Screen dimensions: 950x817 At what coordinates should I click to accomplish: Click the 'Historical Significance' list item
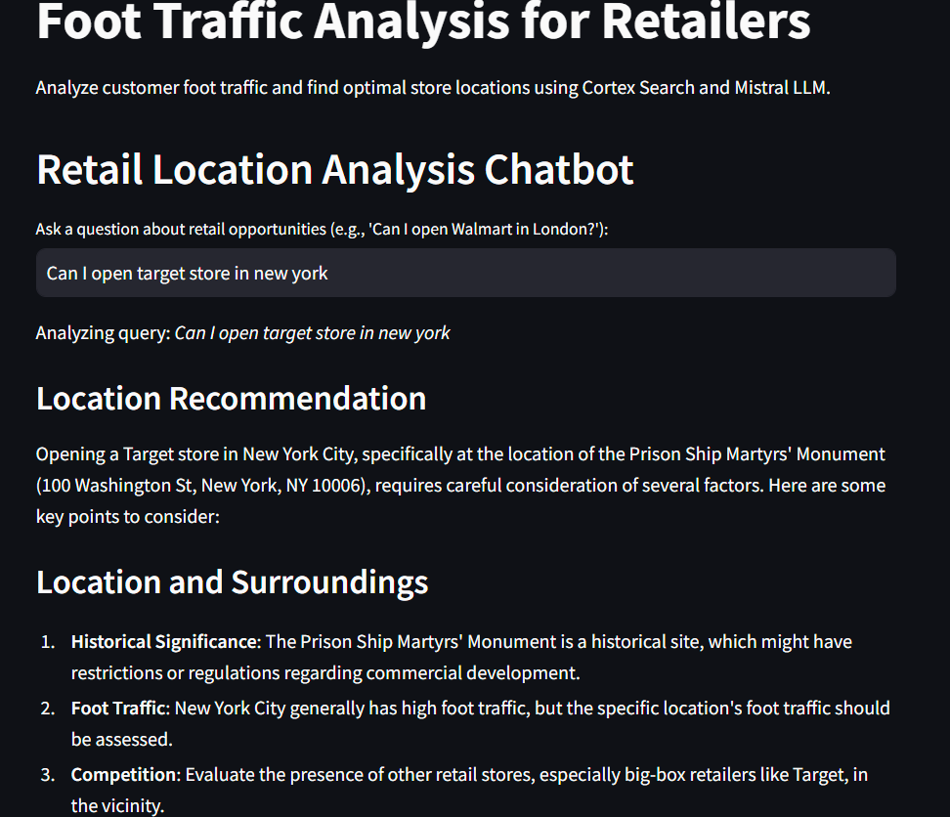(x=461, y=657)
